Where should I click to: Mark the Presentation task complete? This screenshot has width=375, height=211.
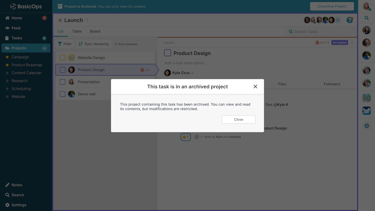[62, 82]
